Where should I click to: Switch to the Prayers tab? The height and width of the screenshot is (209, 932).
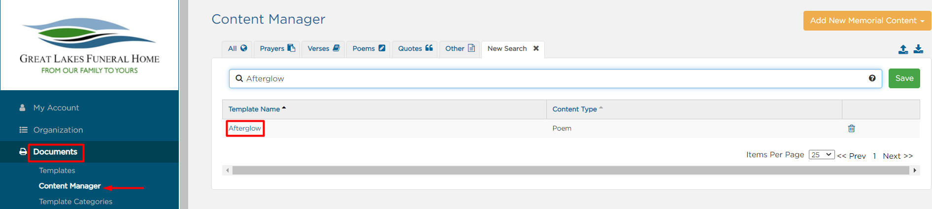[x=277, y=49]
